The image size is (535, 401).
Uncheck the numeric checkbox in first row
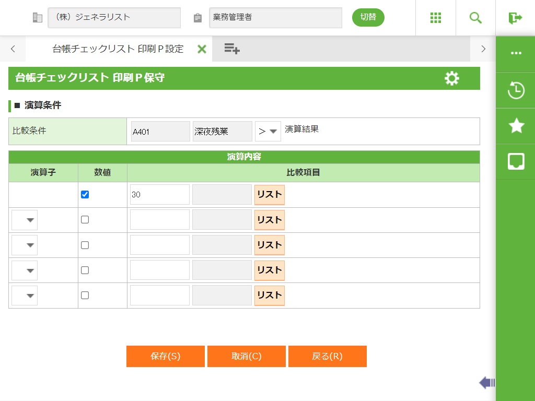click(85, 195)
